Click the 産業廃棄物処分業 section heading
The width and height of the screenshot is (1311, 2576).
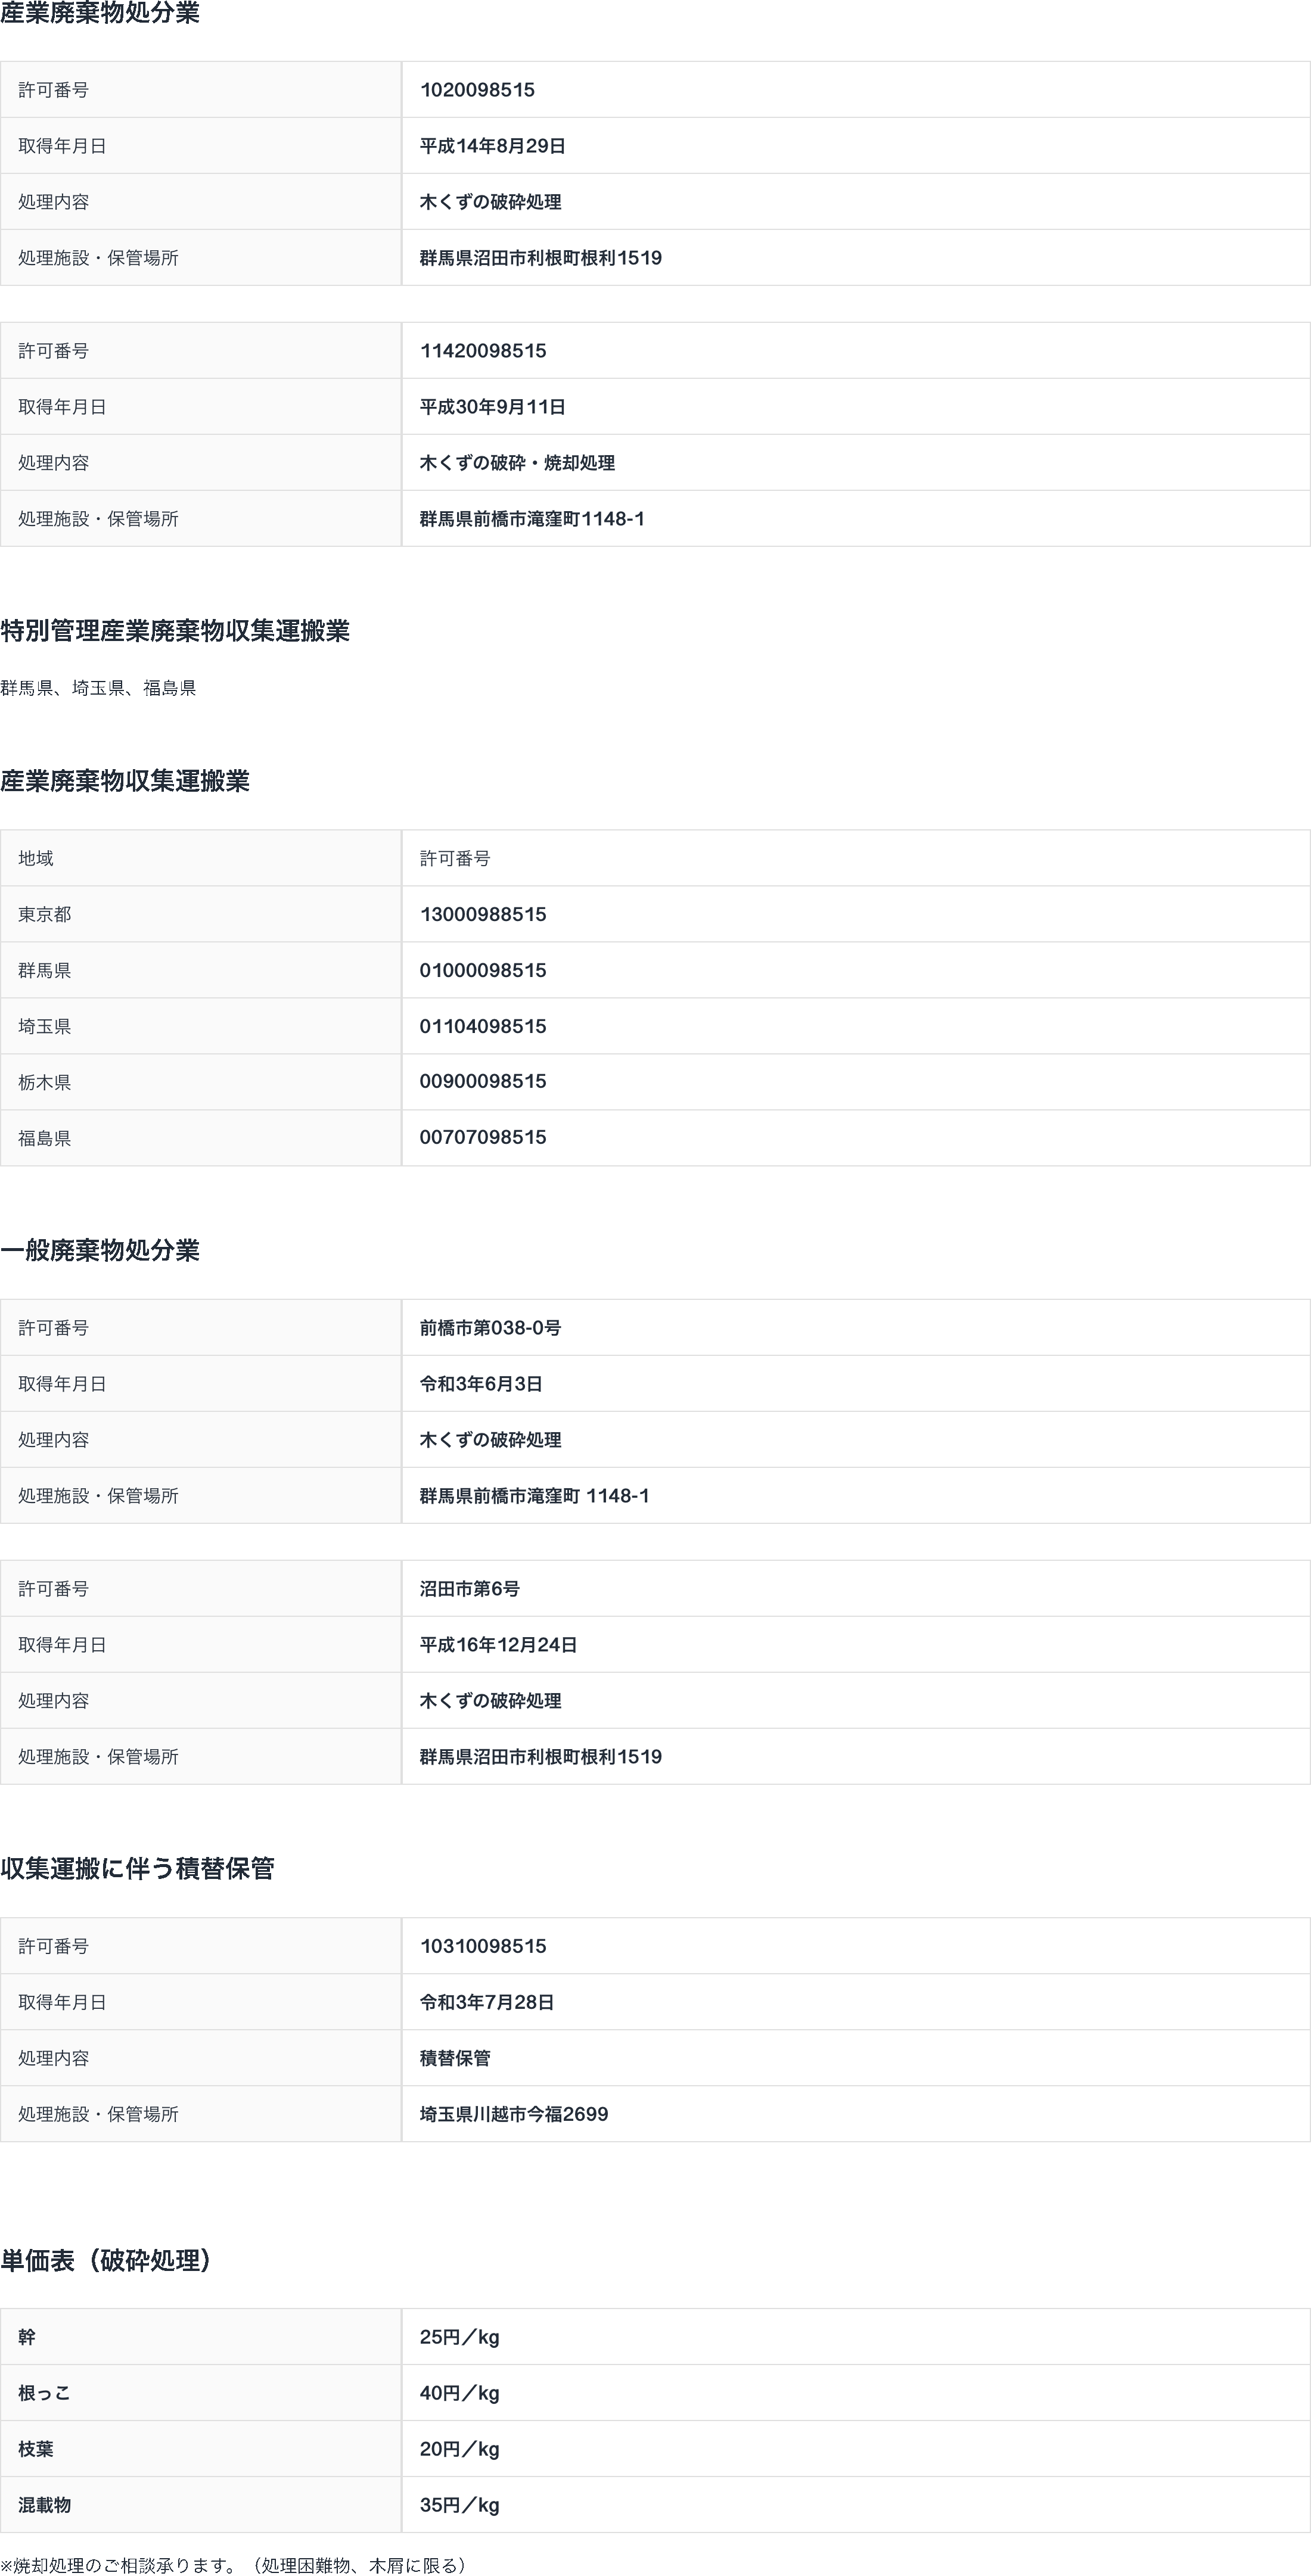[x=100, y=14]
